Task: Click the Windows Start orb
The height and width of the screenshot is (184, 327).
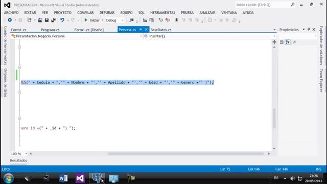Action: (x=9, y=178)
